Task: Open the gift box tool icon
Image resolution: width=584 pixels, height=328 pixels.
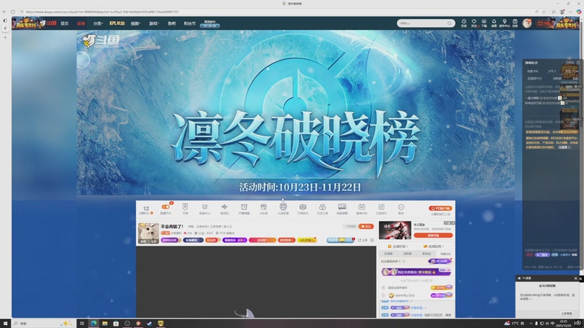Action: tap(264, 207)
